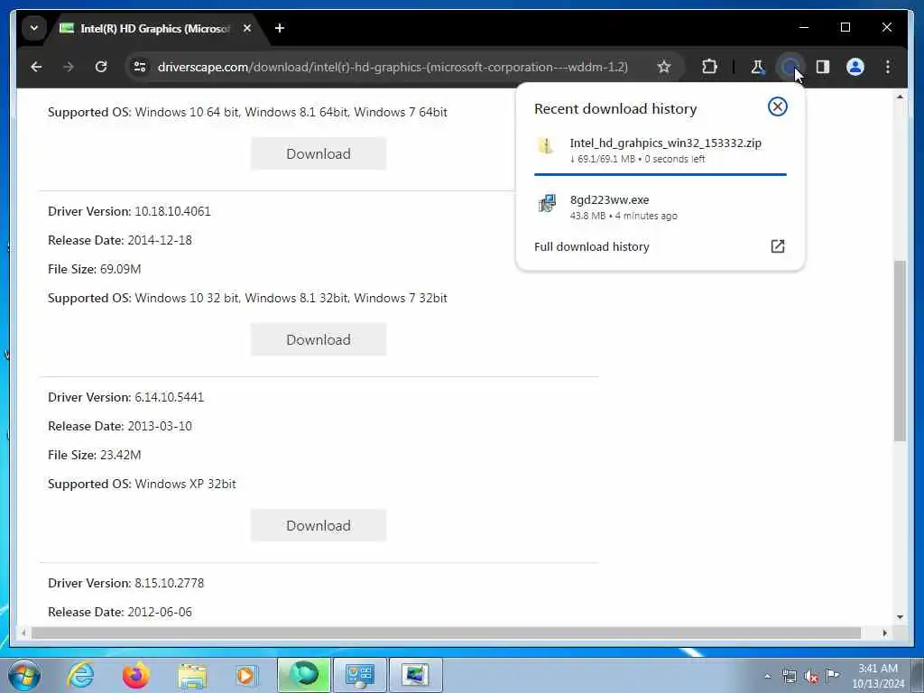
Task: Download driver version 6.14.10.5441
Action: [x=319, y=526]
